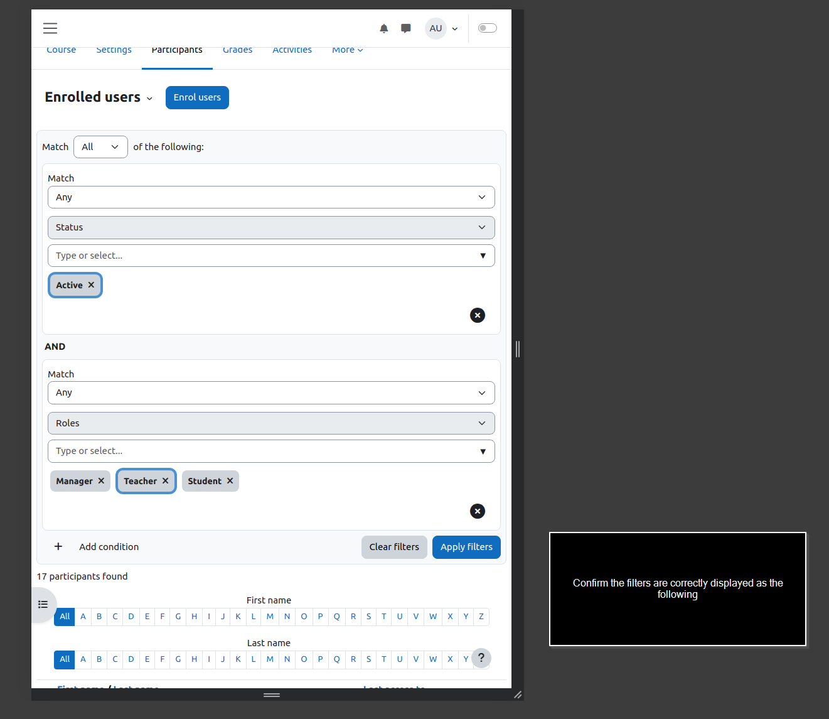Screen dimensions: 829x719
Task: Open the Roles filter type dropdown
Action: (x=271, y=423)
